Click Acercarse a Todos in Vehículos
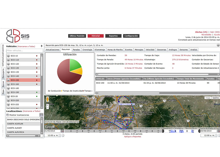220x157 pixels. pyautogui.click(x=26, y=46)
